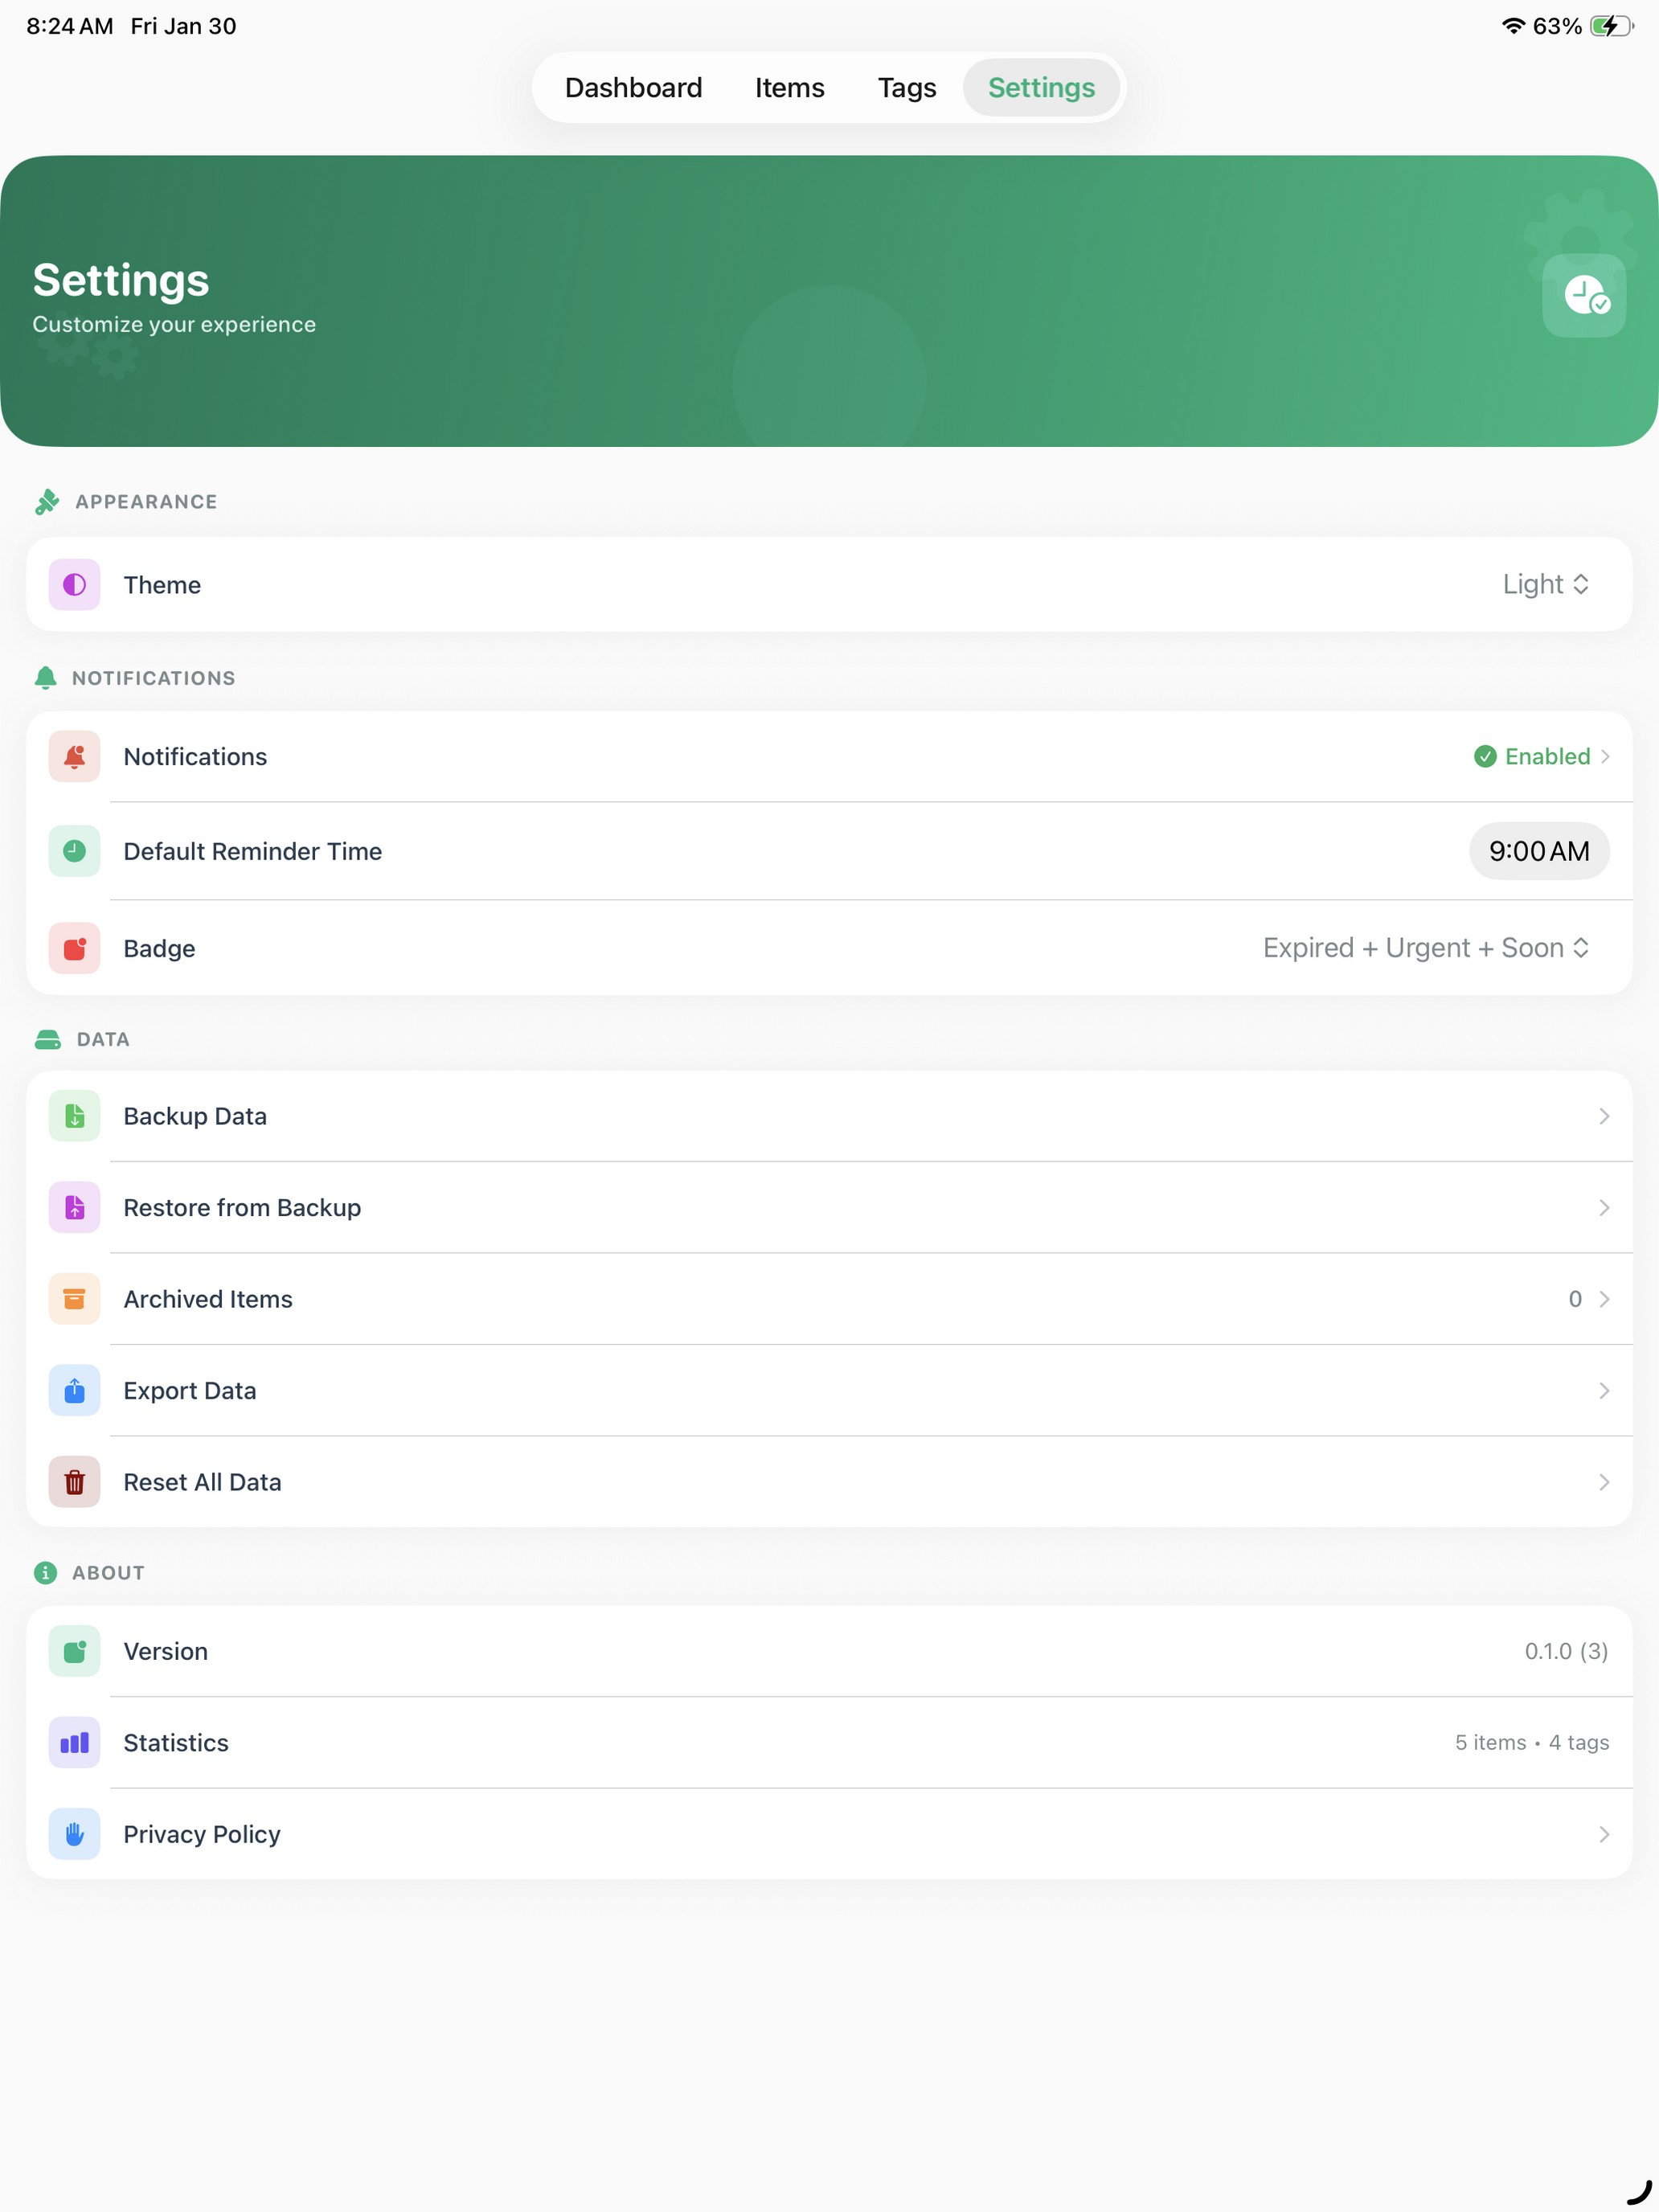Open Archived Items list via chevron
Image resolution: width=1659 pixels, height=2212 pixels.
click(x=1604, y=1299)
